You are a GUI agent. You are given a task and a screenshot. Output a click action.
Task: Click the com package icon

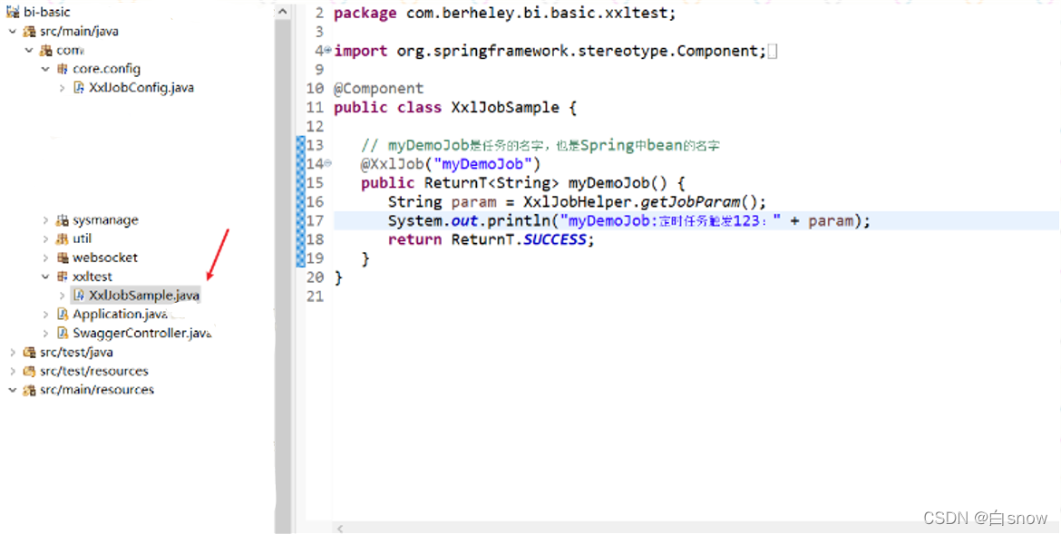tap(45, 50)
